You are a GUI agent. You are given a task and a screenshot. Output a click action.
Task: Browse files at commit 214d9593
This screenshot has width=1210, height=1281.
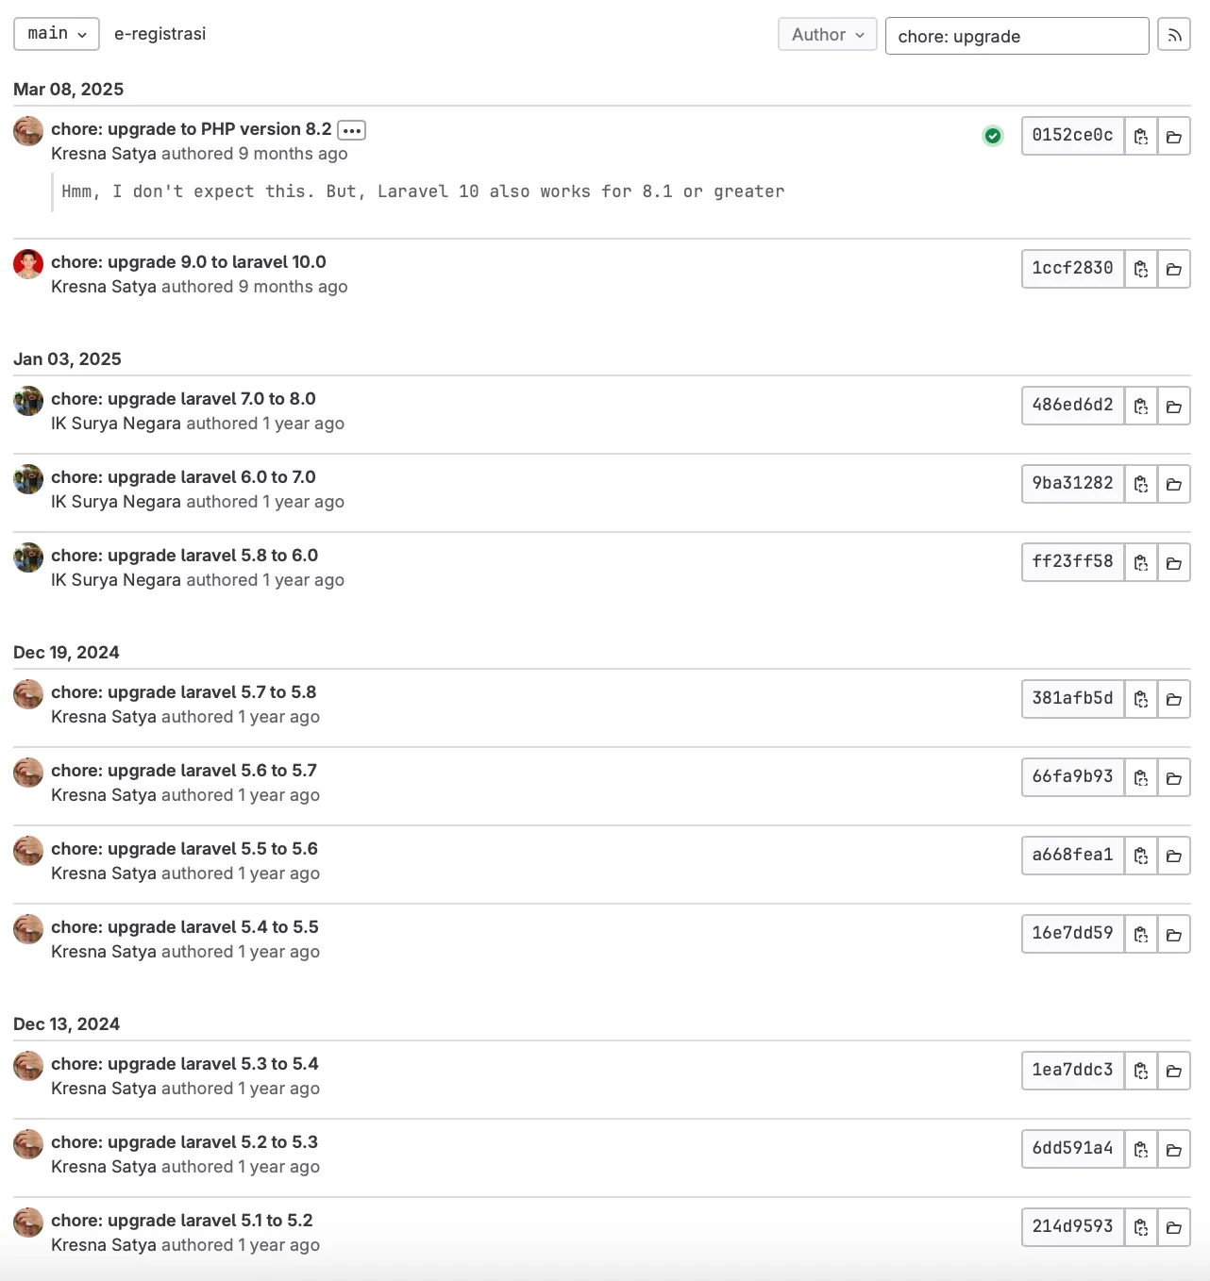coord(1174,1227)
